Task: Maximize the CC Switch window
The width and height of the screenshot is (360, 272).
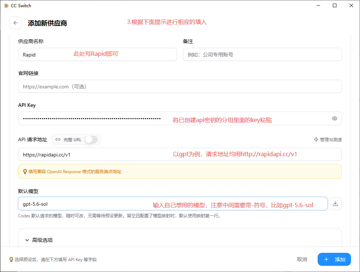Action: click(x=335, y=5)
